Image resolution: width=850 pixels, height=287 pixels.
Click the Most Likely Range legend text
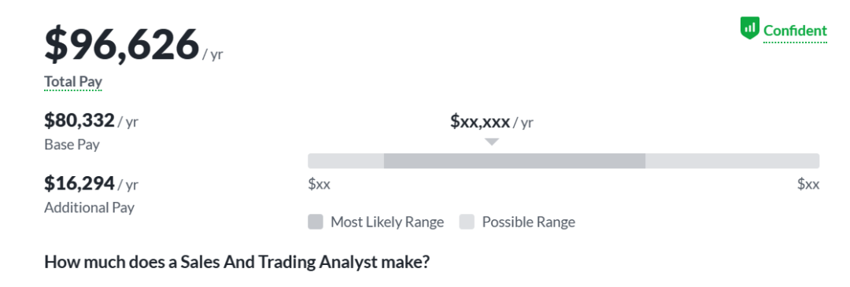(x=387, y=222)
